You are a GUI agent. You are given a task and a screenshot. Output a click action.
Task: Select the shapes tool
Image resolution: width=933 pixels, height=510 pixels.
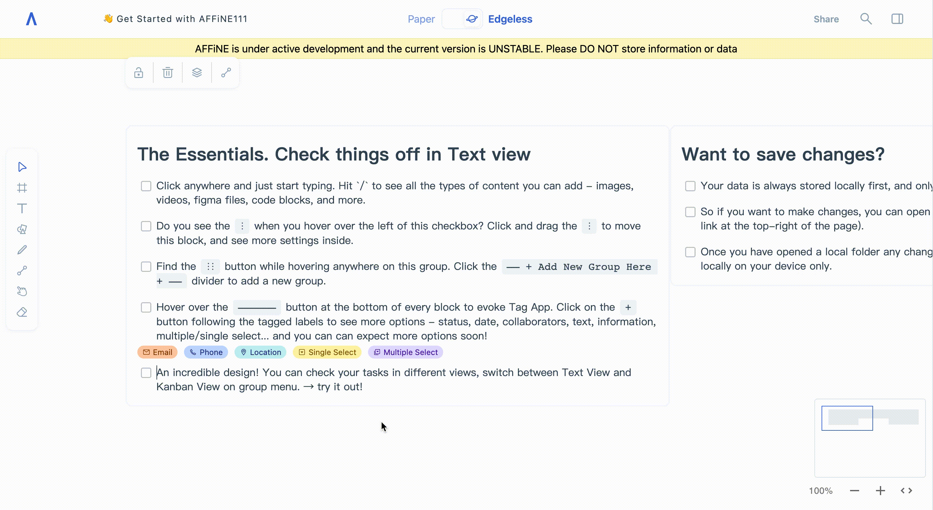[x=22, y=229]
